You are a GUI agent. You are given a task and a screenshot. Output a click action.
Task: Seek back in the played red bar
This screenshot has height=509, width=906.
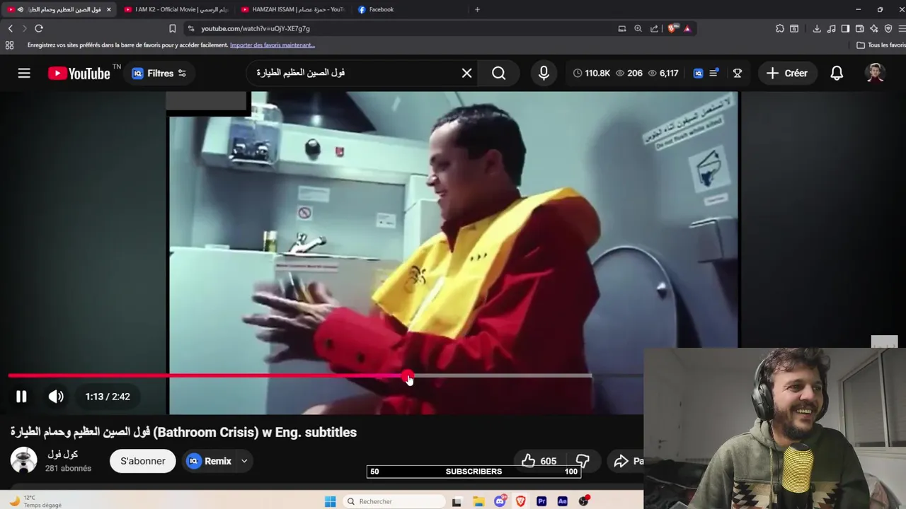point(205,376)
